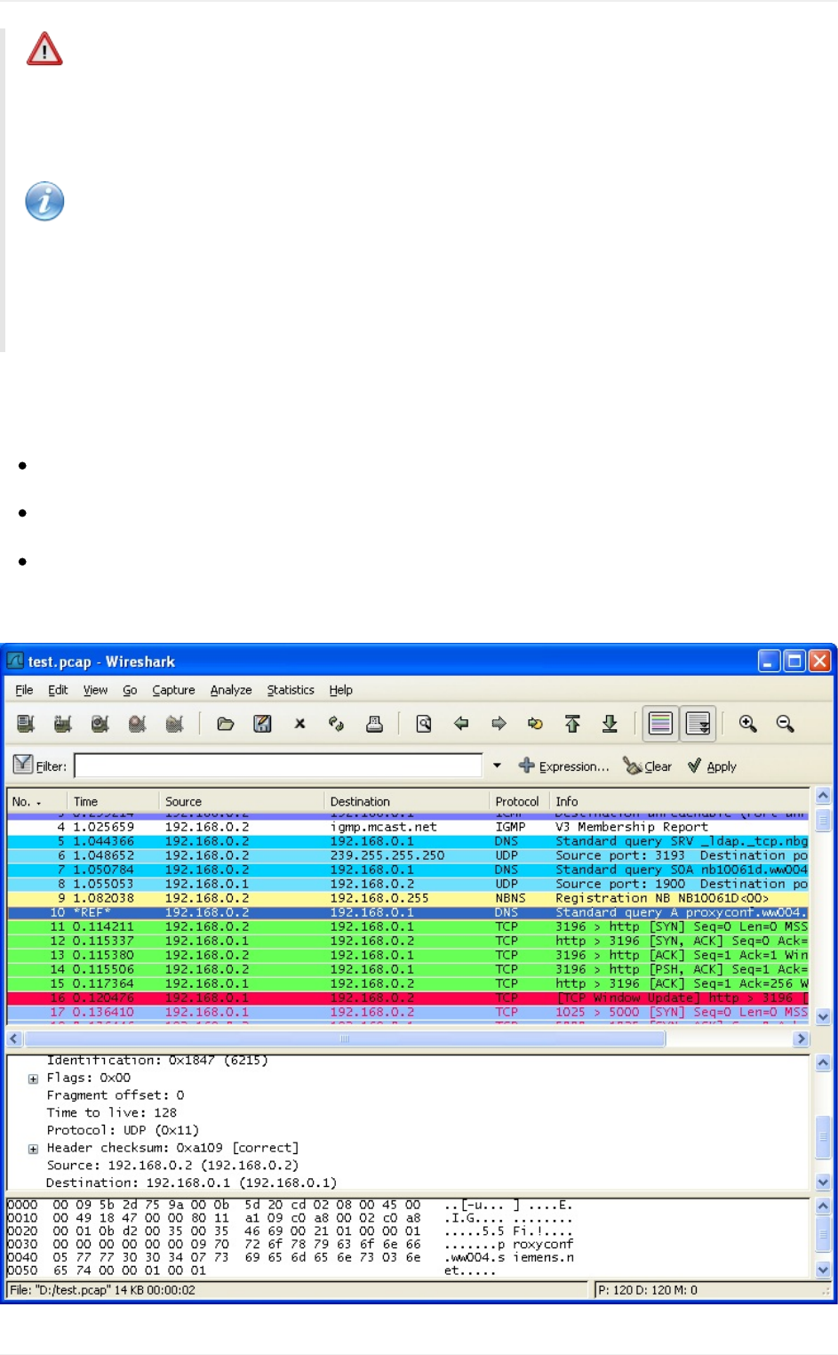The width and height of the screenshot is (838, 1355).
Task: Click Protocol: UDP (0x11) line
Action: pos(123,1131)
